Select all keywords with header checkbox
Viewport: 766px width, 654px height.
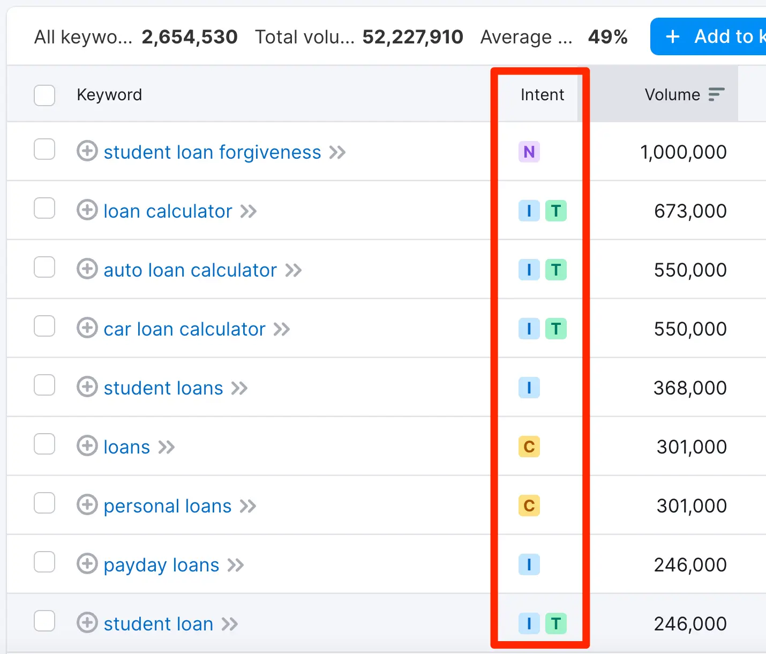[x=44, y=95]
